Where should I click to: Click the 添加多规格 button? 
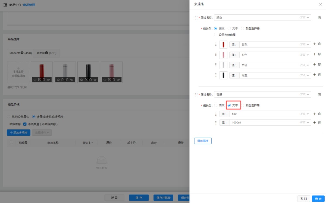pyautogui.click(x=19, y=133)
